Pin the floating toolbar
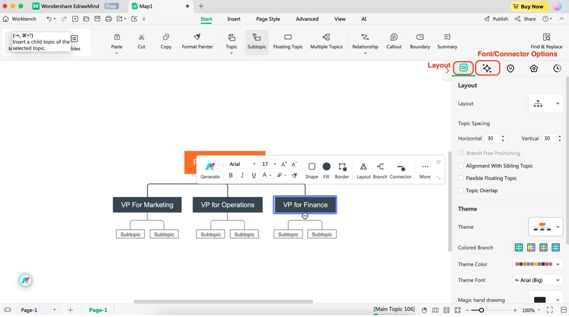The height and width of the screenshot is (317, 569). [438, 162]
